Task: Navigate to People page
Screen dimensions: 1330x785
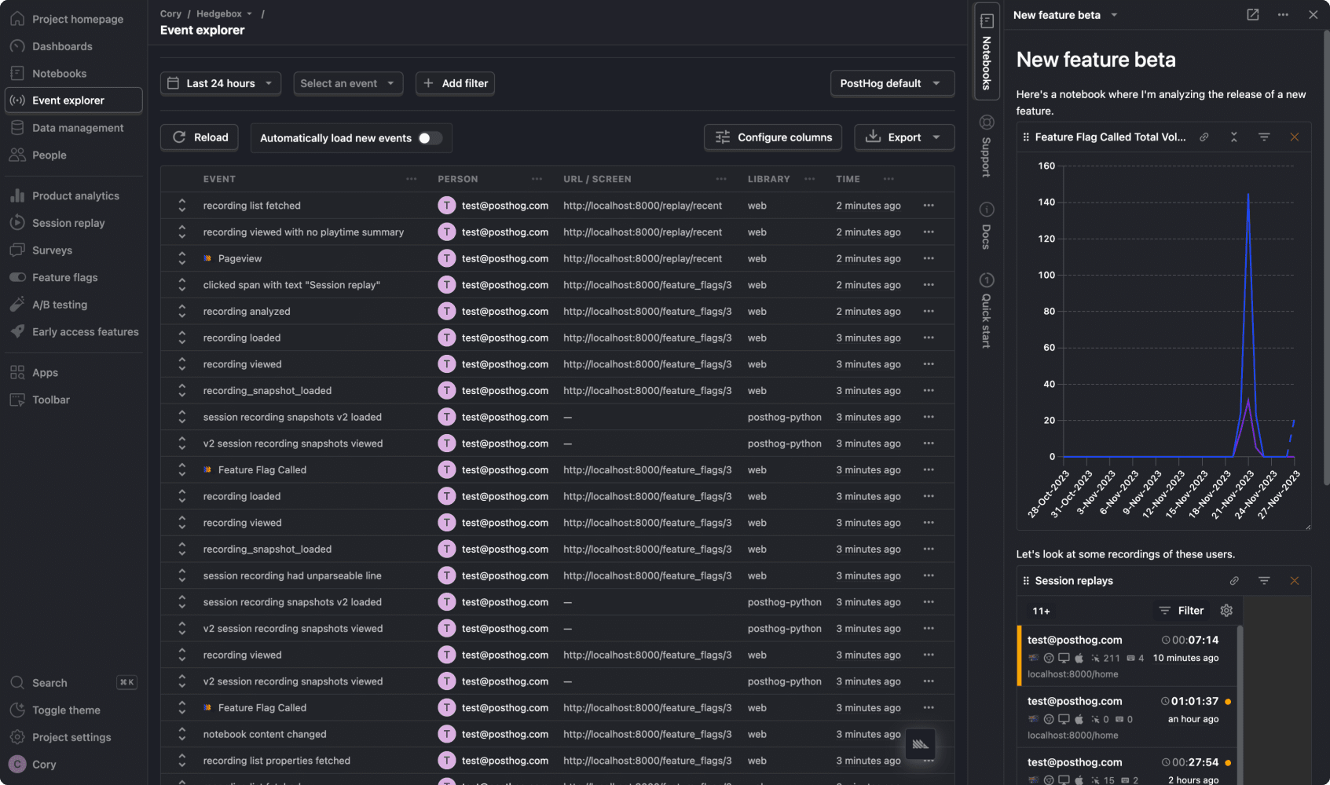Action: [x=73, y=155]
